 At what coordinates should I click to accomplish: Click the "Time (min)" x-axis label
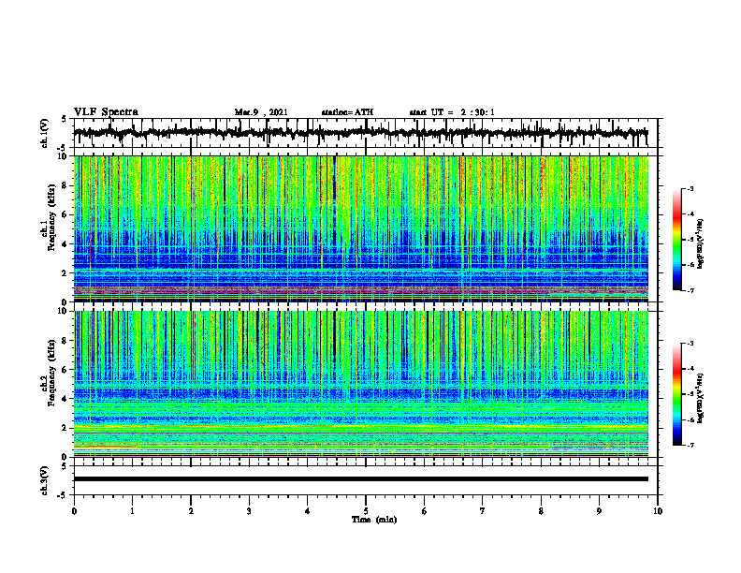point(374,520)
